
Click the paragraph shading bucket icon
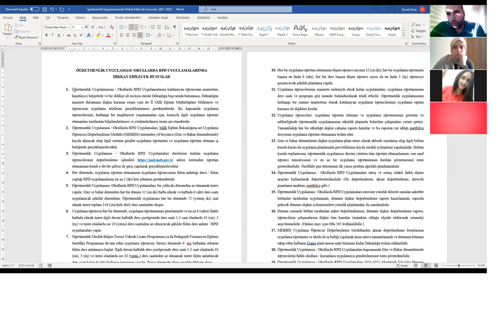(x=160, y=35)
